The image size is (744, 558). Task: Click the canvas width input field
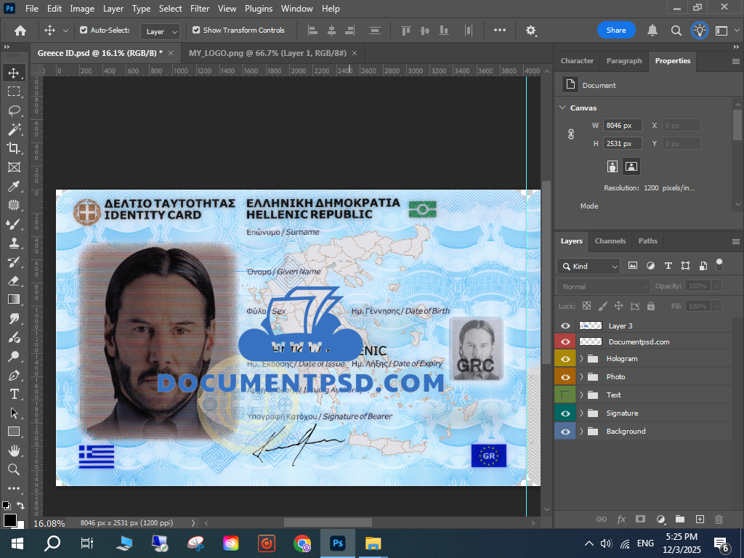(623, 126)
